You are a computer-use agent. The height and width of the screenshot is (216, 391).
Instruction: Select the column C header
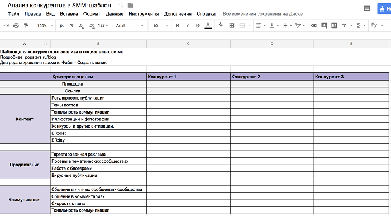[x=189, y=44]
